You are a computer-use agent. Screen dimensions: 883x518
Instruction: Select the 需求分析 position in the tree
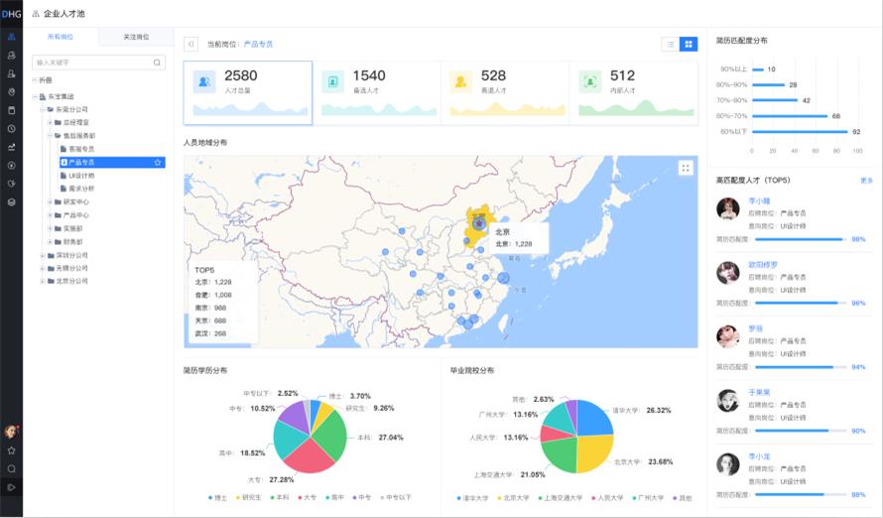pos(81,189)
